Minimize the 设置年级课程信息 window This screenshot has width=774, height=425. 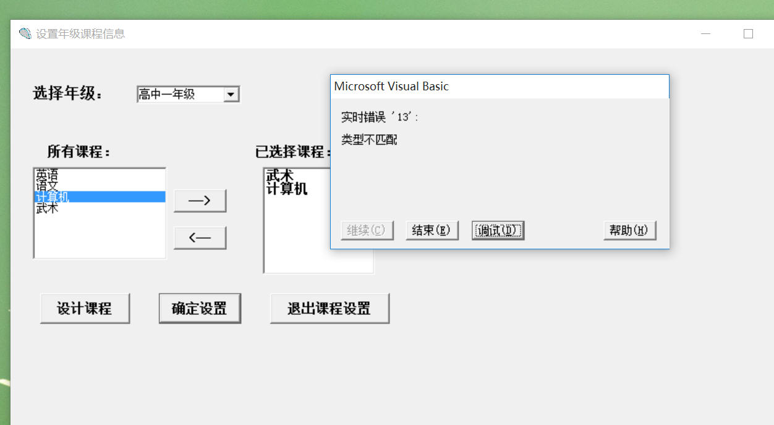click(x=705, y=34)
